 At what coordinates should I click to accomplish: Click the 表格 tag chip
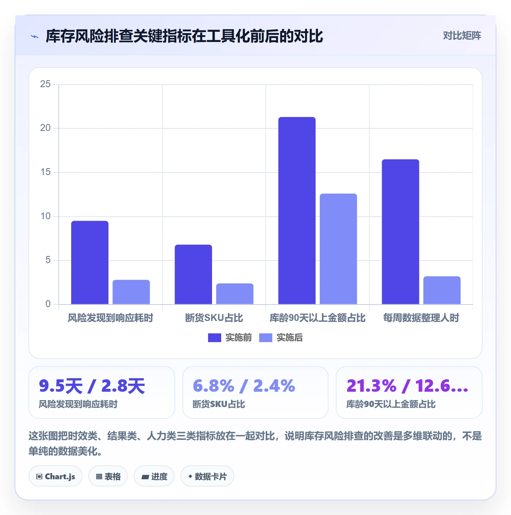(108, 476)
